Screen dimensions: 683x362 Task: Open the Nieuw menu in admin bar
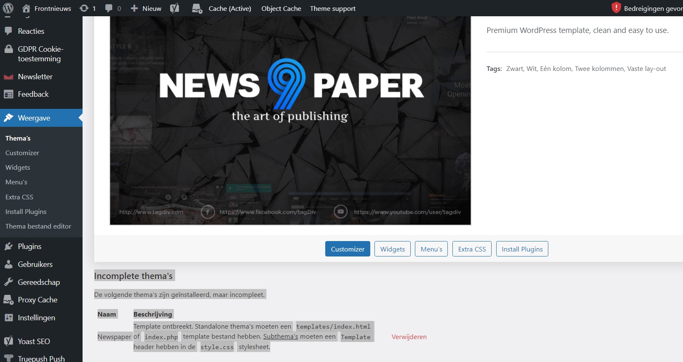[152, 8]
